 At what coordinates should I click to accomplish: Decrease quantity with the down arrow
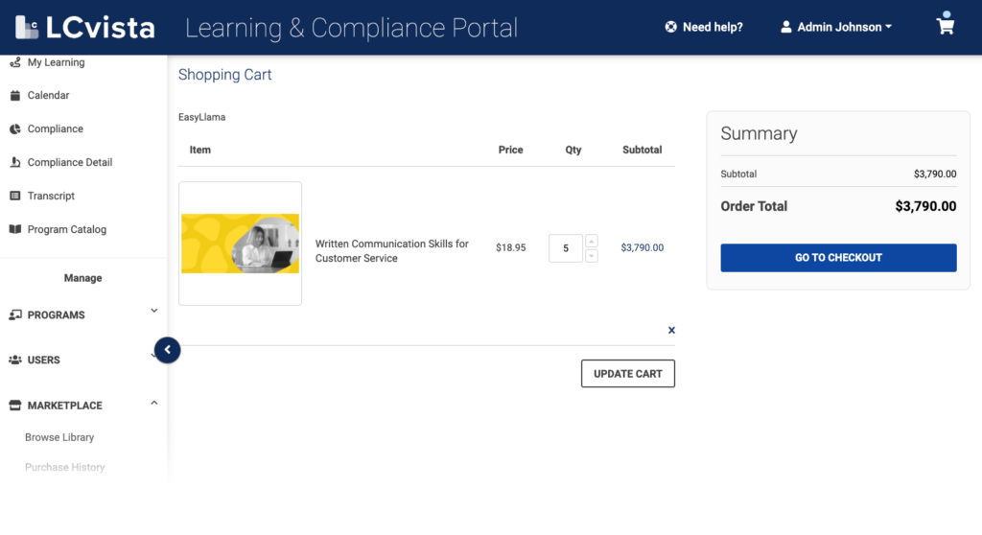click(x=592, y=255)
